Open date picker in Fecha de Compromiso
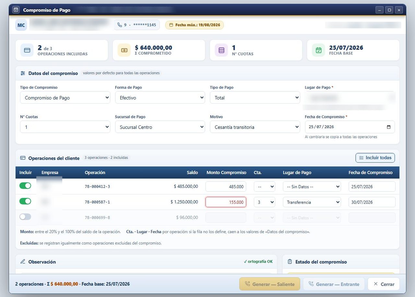Image resolution: width=415 pixels, height=297 pixels. point(389,127)
